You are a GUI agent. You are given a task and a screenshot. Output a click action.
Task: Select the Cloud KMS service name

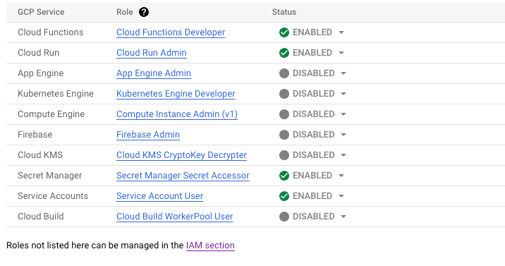[40, 155]
